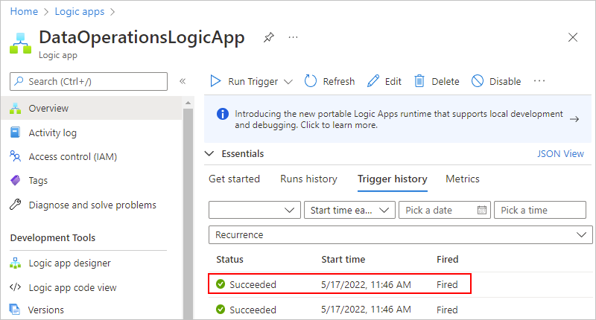Switch to the Runs history tab
This screenshot has height=320, width=596.
pos(308,179)
